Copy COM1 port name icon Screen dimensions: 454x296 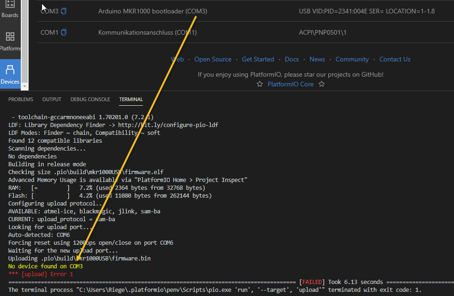[x=64, y=32]
